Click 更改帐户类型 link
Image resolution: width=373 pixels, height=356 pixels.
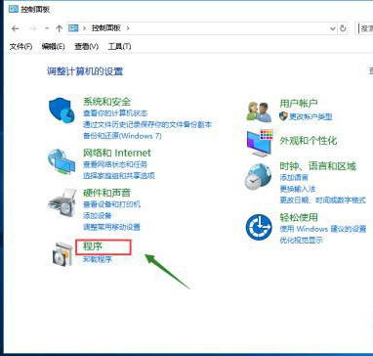[x=311, y=116]
